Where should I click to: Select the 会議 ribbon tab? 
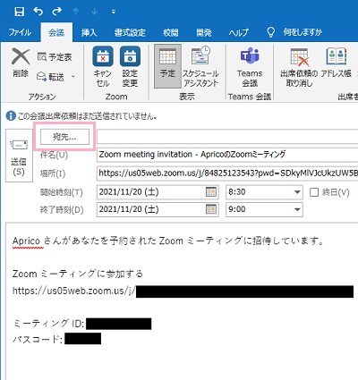[x=56, y=32]
